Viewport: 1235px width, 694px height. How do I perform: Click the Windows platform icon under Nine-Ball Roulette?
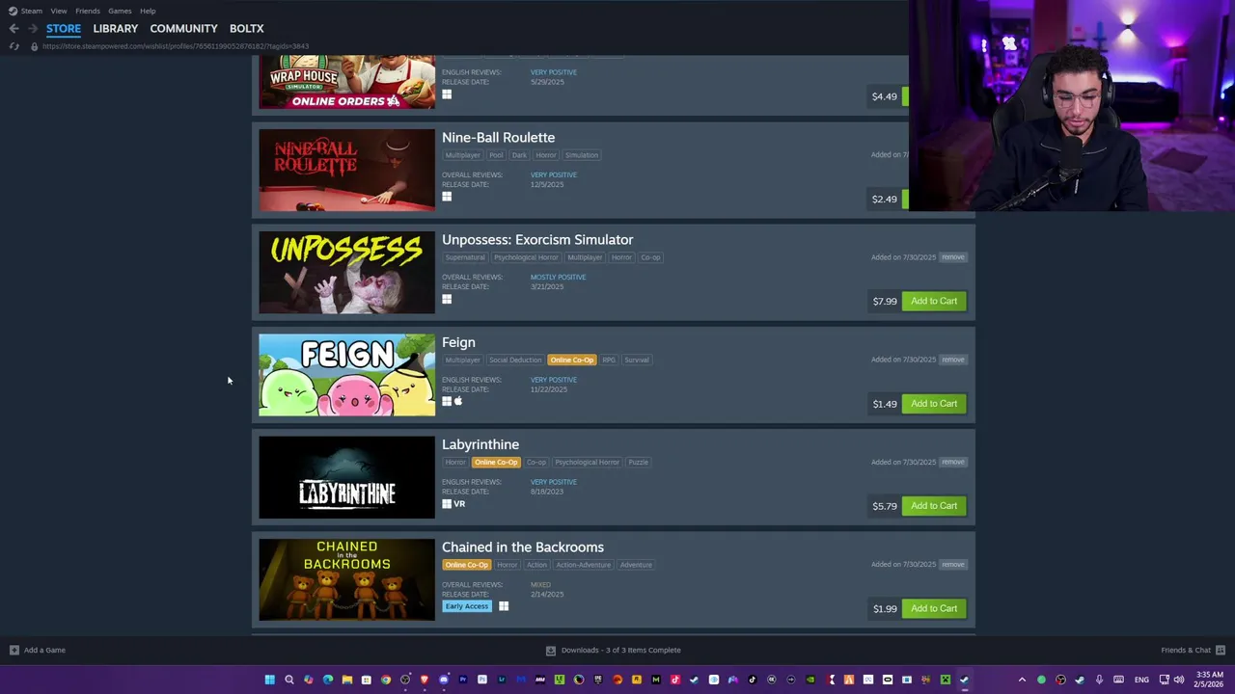click(447, 197)
